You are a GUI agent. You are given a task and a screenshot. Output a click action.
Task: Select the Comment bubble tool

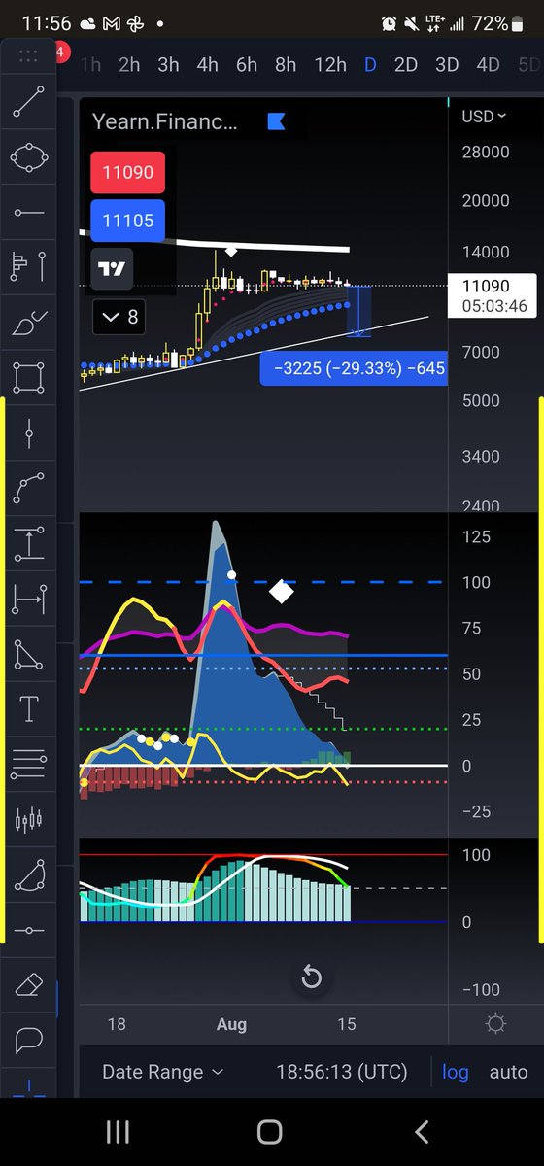pos(29,1042)
